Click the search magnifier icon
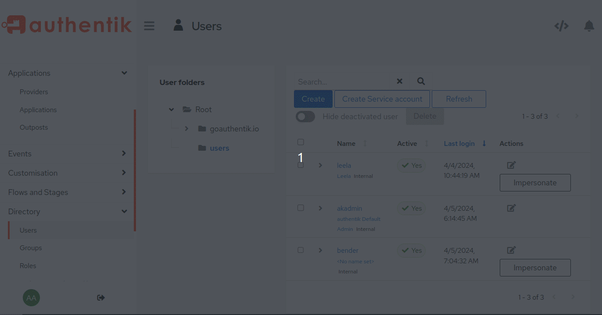Viewport: 602px width, 315px height. click(x=421, y=81)
